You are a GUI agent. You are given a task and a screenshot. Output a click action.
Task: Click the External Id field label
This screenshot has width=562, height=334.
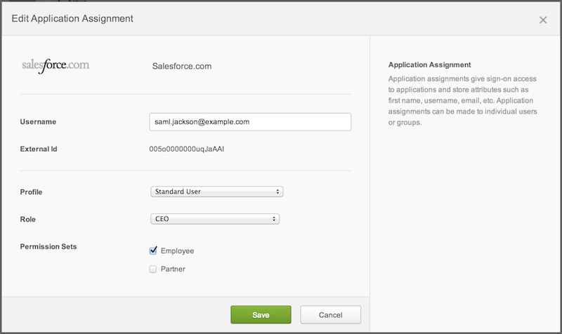(x=40, y=149)
